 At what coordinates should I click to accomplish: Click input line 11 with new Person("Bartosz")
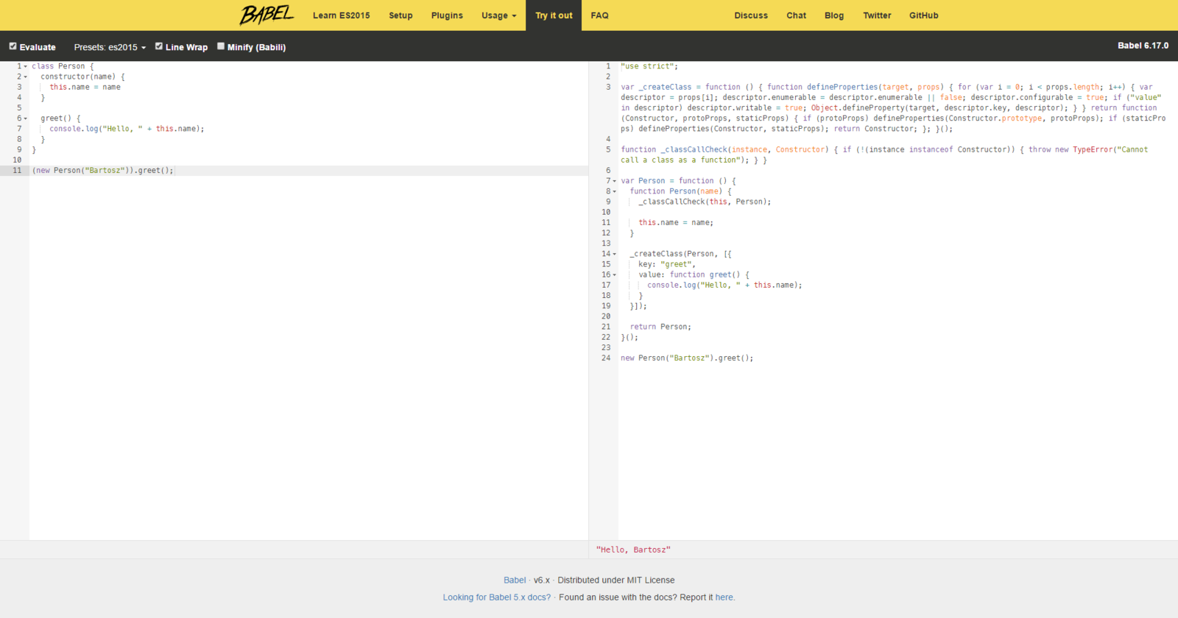pyautogui.click(x=103, y=171)
